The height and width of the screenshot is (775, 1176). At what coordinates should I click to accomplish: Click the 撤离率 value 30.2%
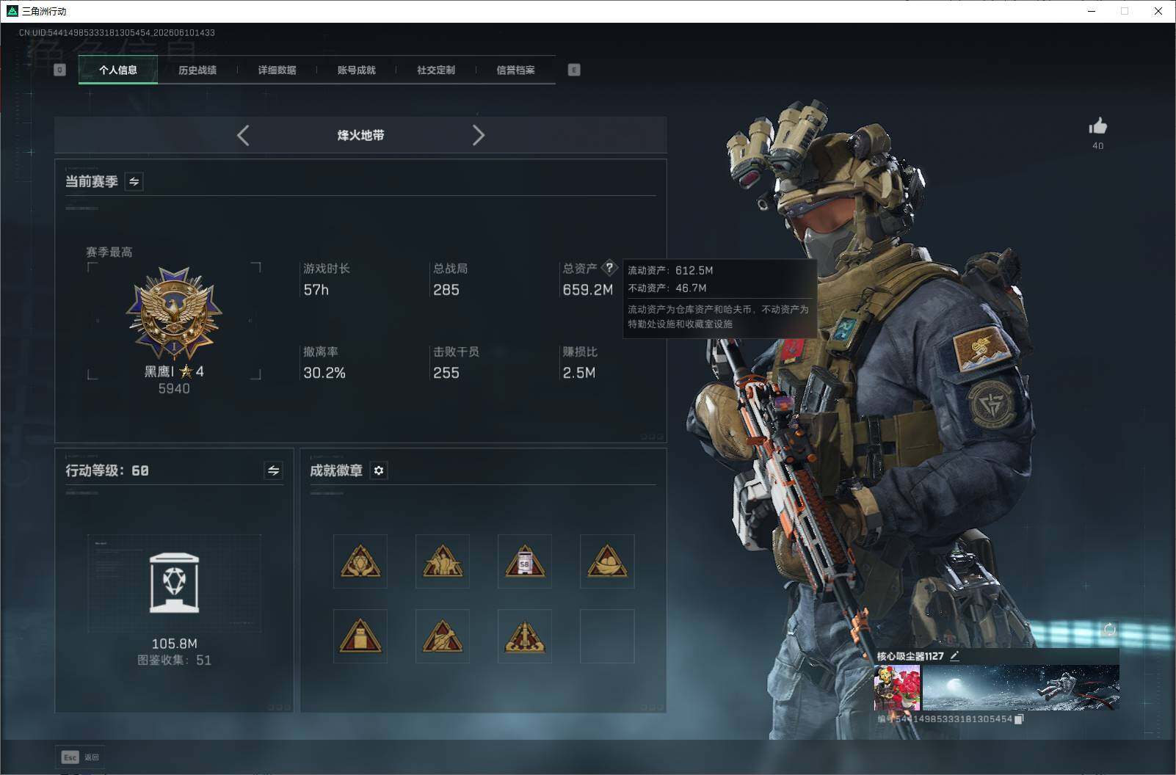324,373
